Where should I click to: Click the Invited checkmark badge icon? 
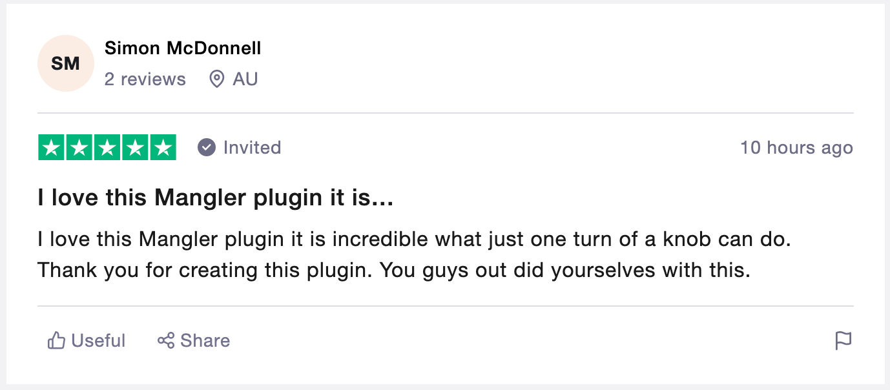206,147
